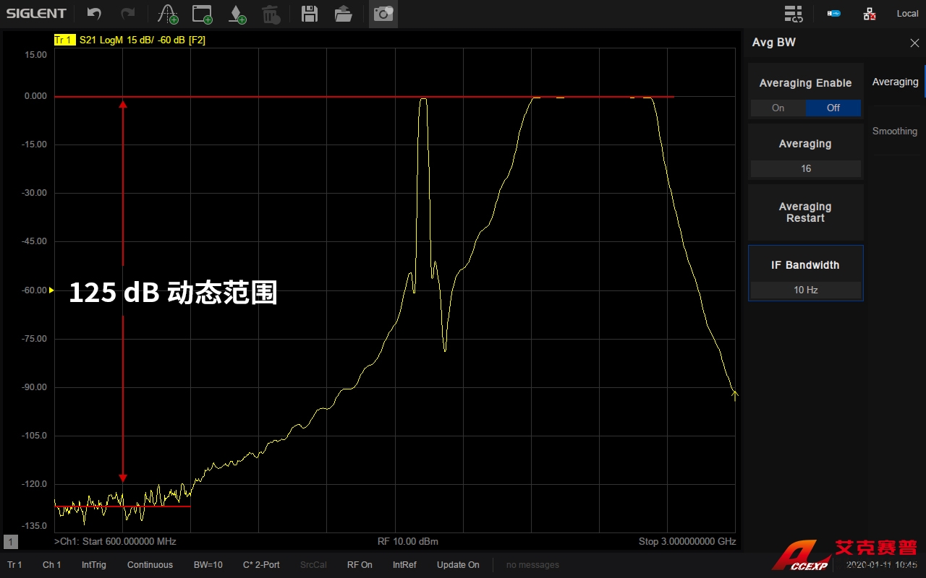Turn Averaging Enable to On
This screenshot has height=578, width=926.
pos(778,108)
